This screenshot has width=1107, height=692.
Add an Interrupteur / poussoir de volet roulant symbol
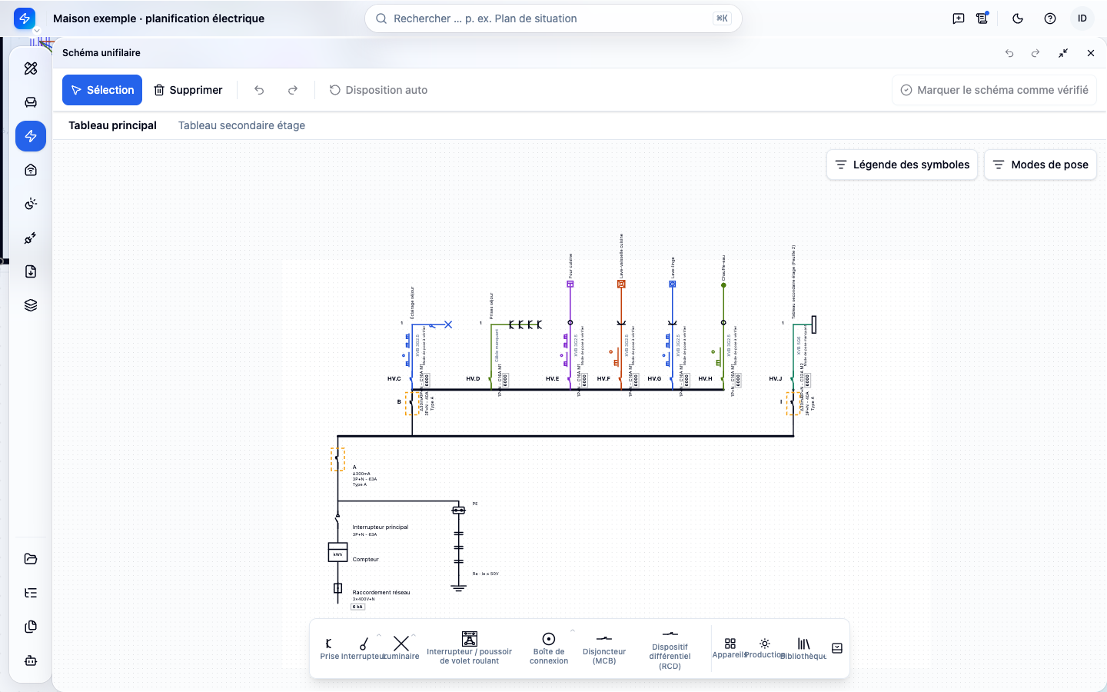click(x=469, y=648)
